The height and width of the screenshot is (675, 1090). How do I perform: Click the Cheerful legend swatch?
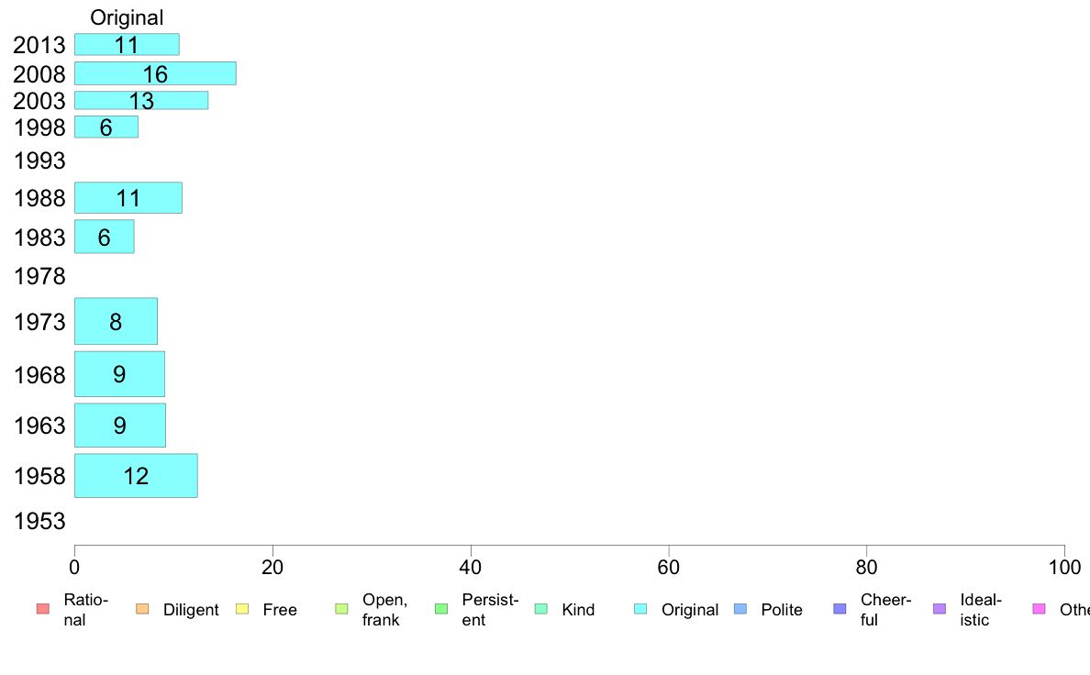coord(840,609)
